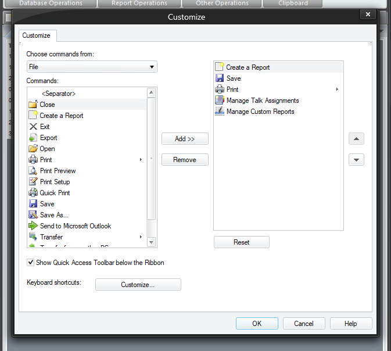Screen dimensions: 391x351
Task: Select Send to Microsoft Outlook text
Action: 76,226
